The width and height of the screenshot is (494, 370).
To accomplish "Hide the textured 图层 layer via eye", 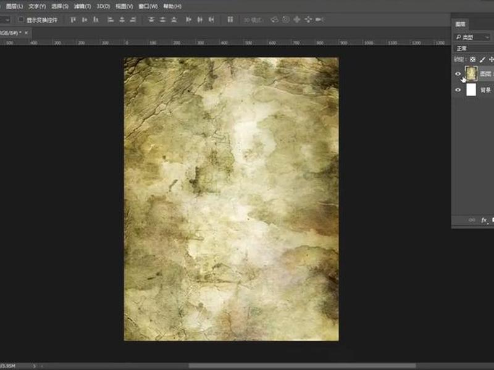I will (x=458, y=74).
